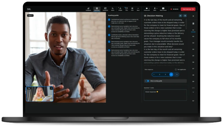Open the question list document icon
Screen dimensions: 223x127
[193, 24]
